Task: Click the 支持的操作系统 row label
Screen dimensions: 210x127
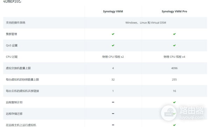Action: [15, 23]
